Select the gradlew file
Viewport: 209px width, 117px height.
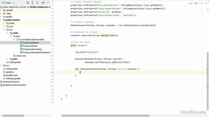[10, 72]
